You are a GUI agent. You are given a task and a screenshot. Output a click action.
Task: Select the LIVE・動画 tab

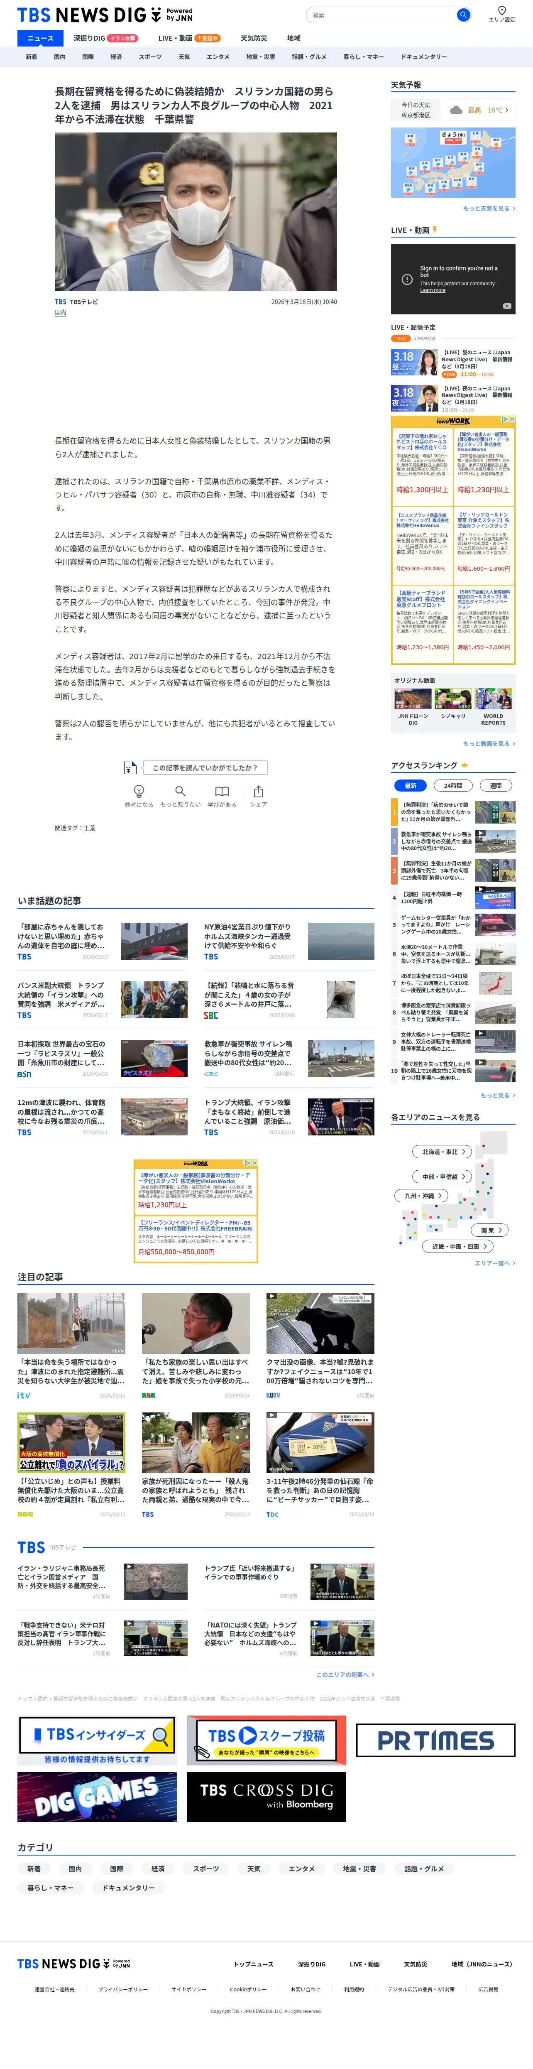(x=188, y=38)
